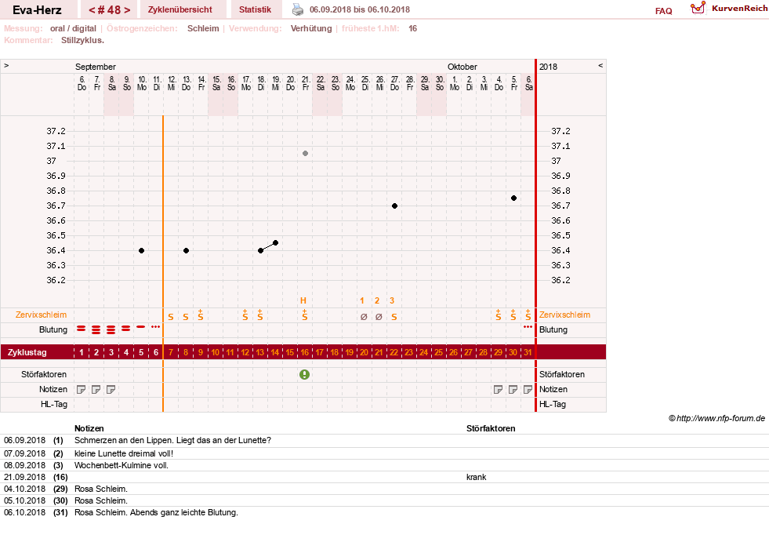This screenshot has width=769, height=553.
Task: Expand chart with the > arrow beside September
Action: point(6,65)
